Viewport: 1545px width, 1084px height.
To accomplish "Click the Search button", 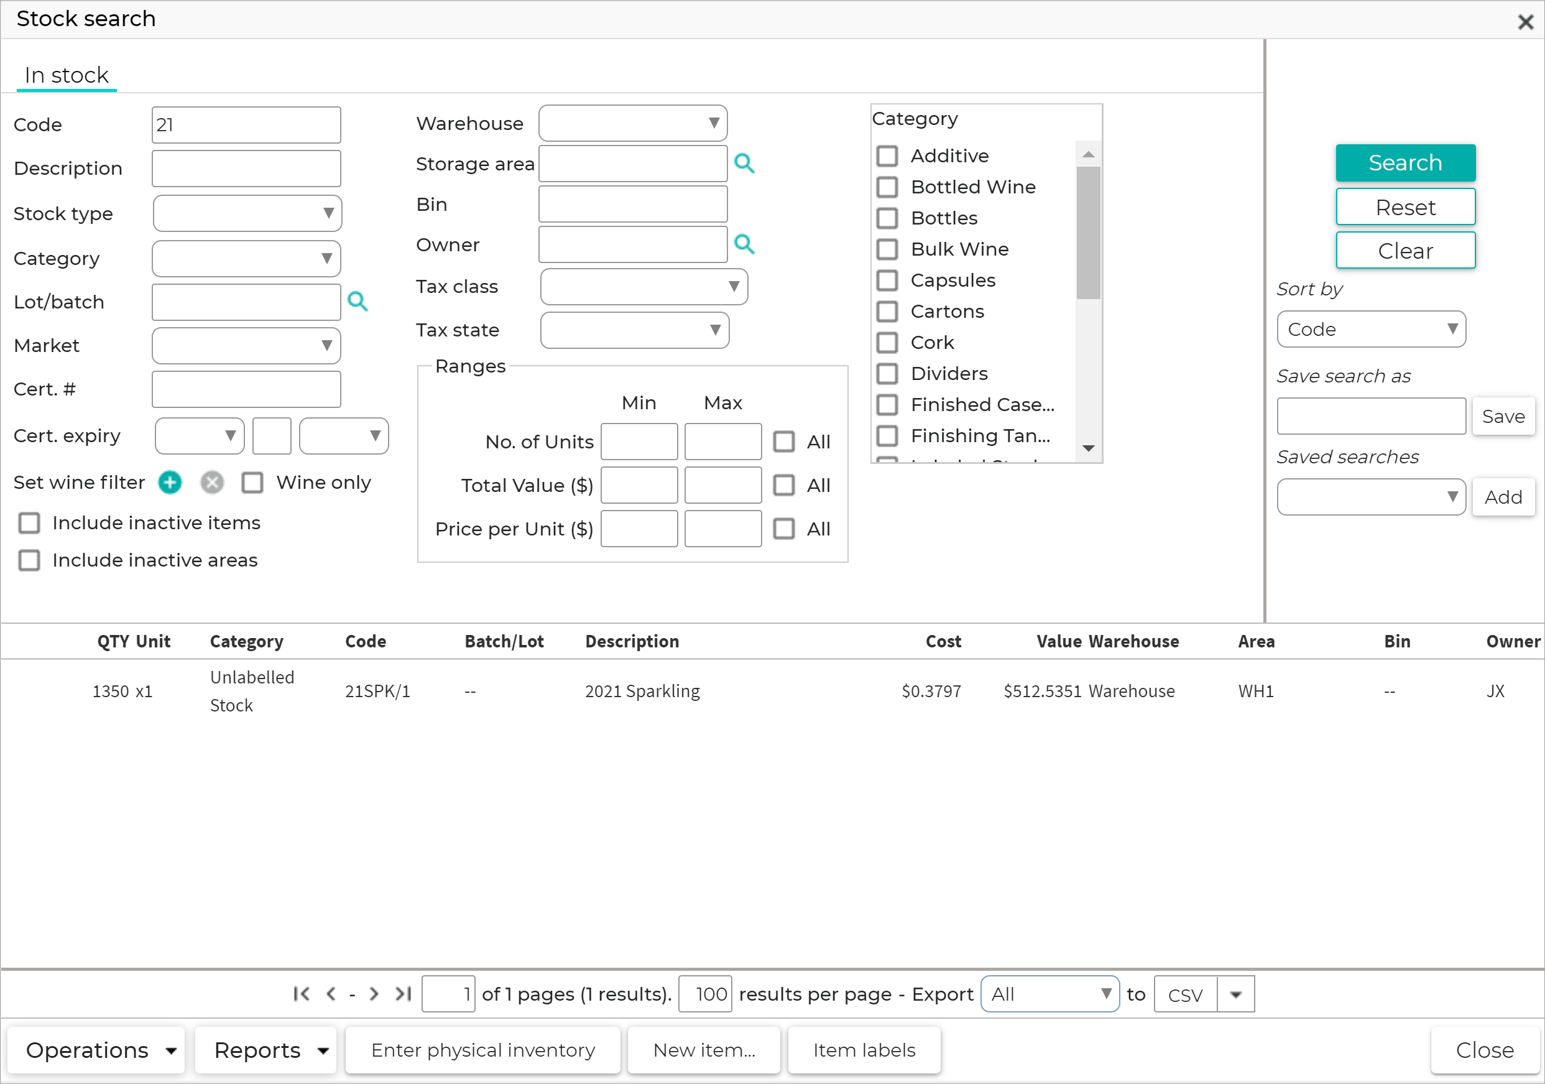I will click(1405, 163).
